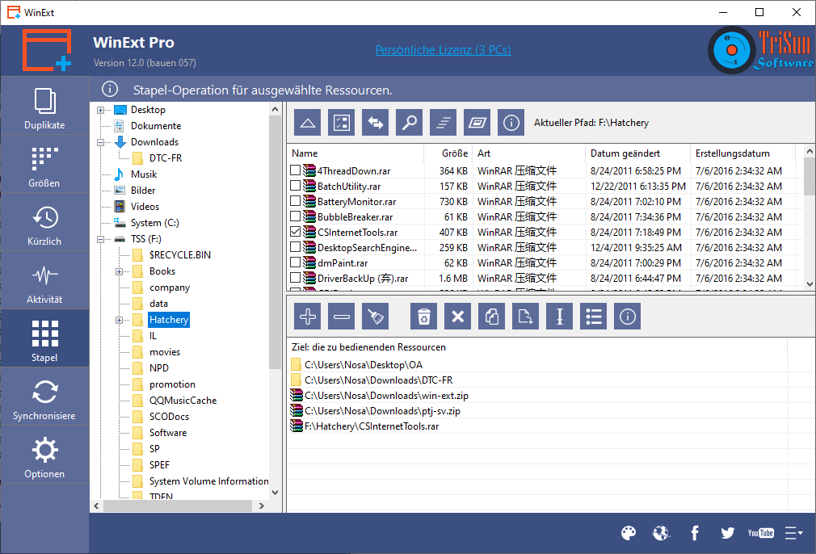This screenshot has width=816, height=554.
Task: Click the magnifier search toolbar icon
Action: pyautogui.click(x=409, y=123)
